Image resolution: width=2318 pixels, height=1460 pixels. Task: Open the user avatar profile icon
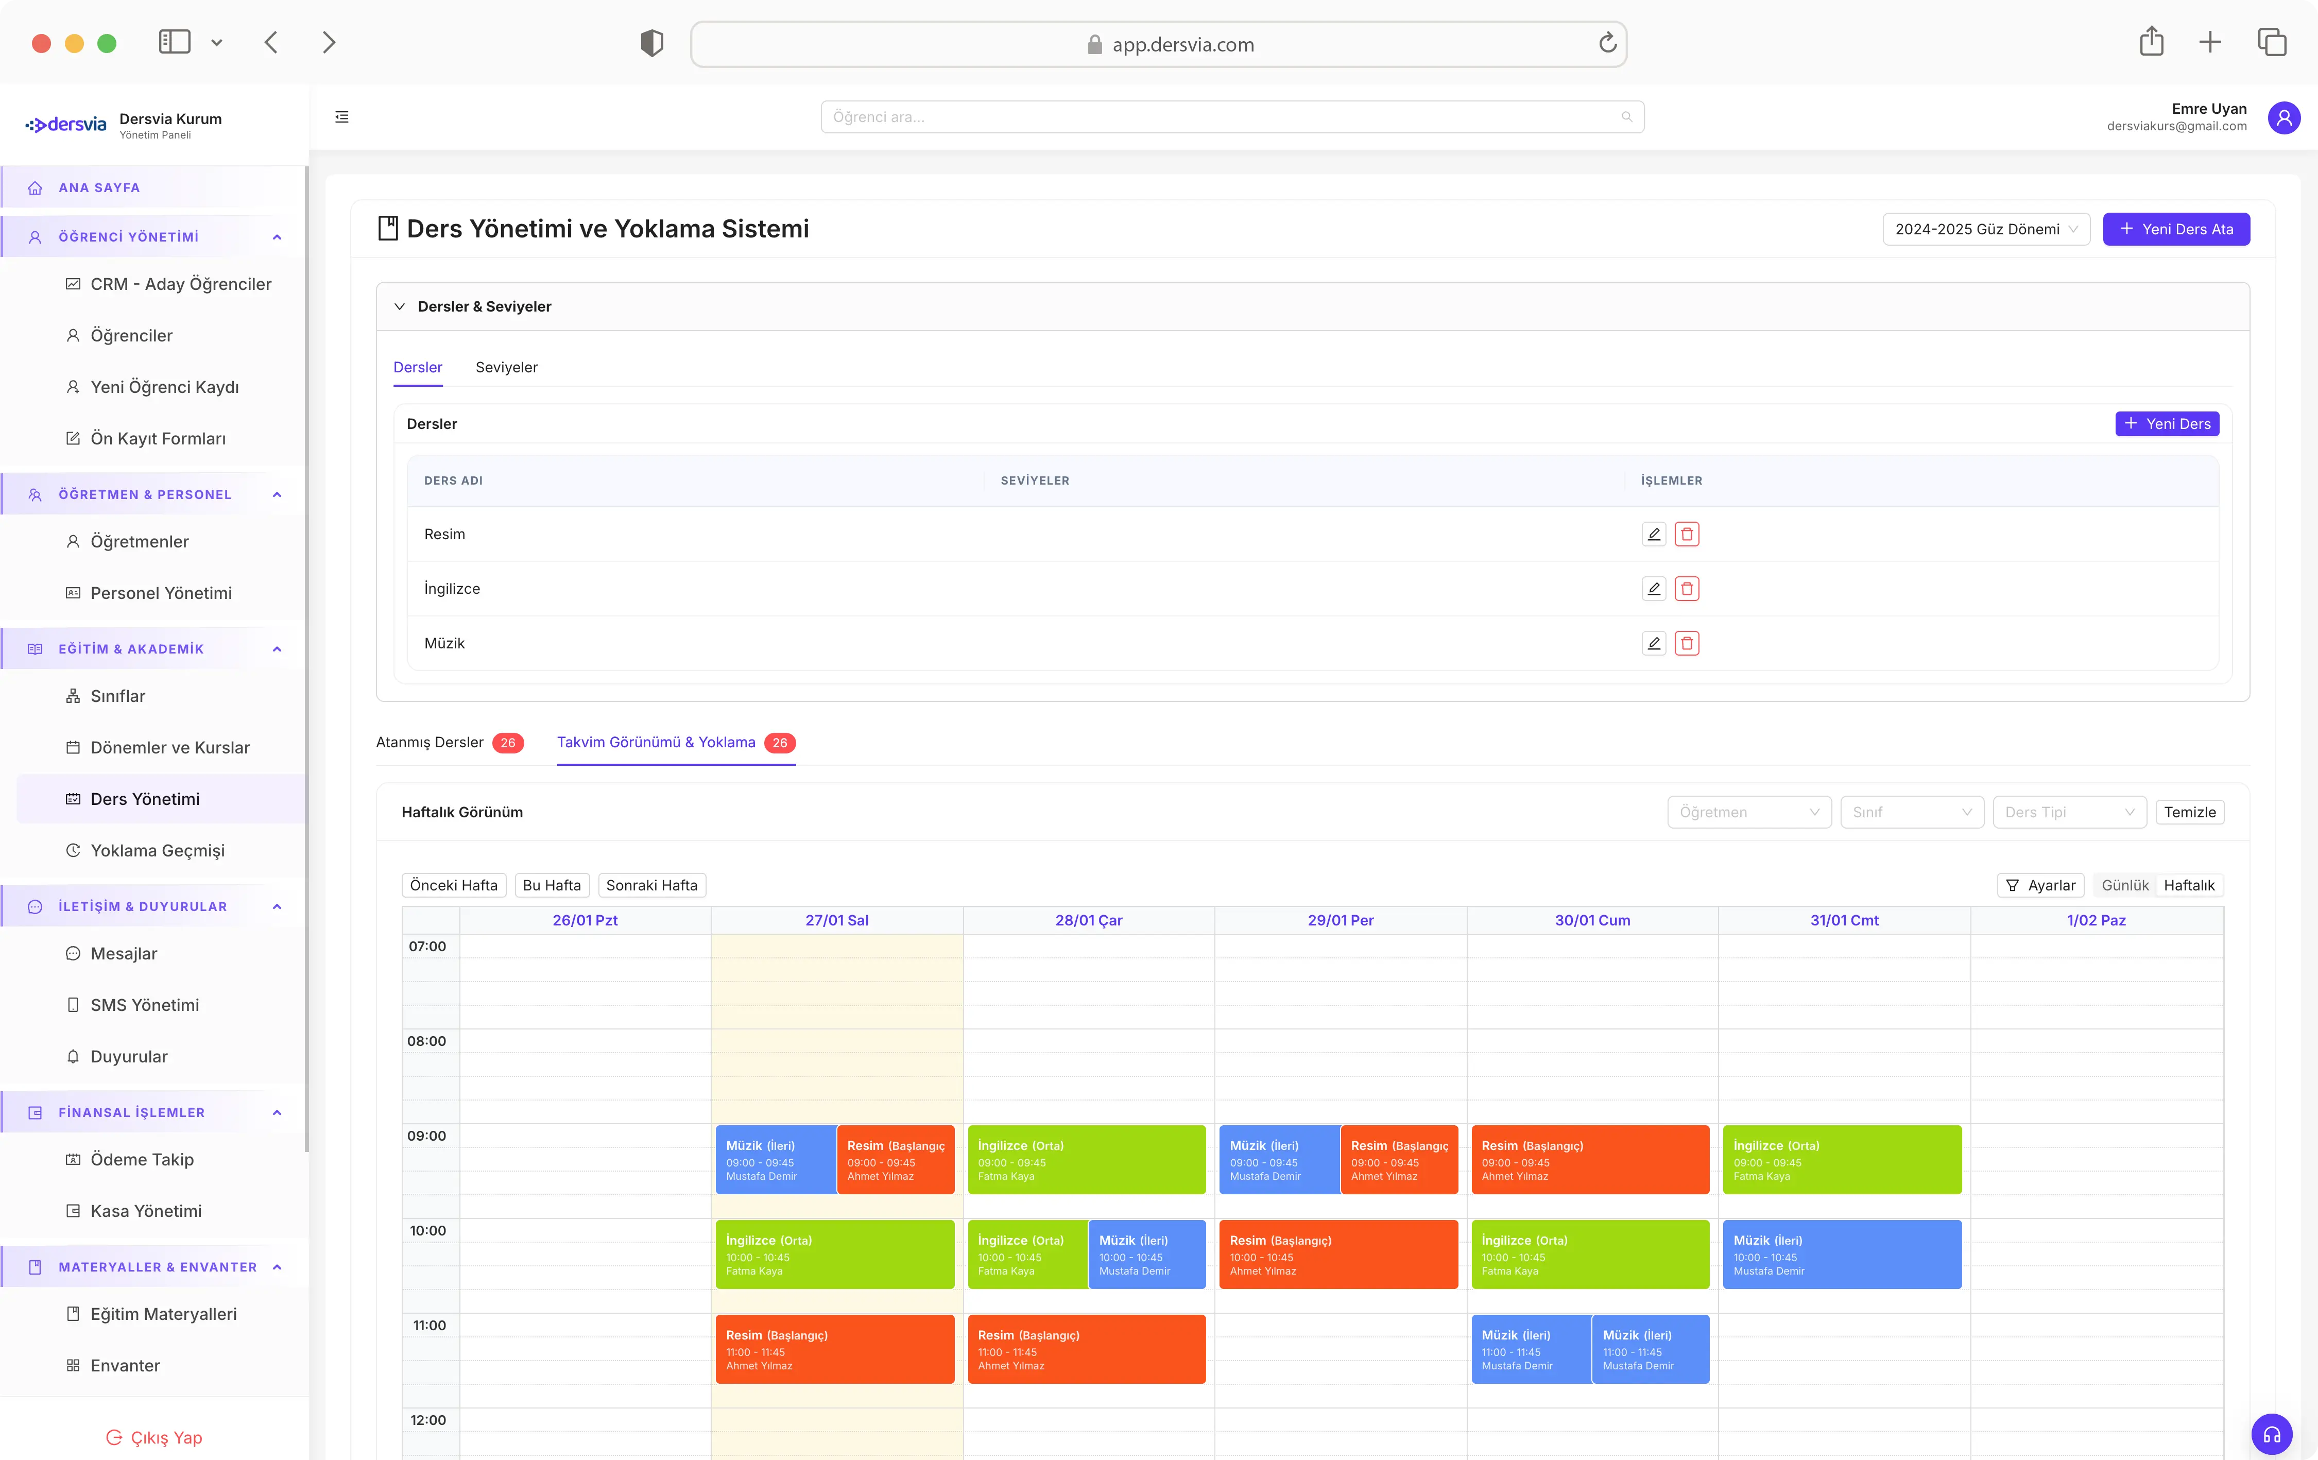(x=2283, y=117)
